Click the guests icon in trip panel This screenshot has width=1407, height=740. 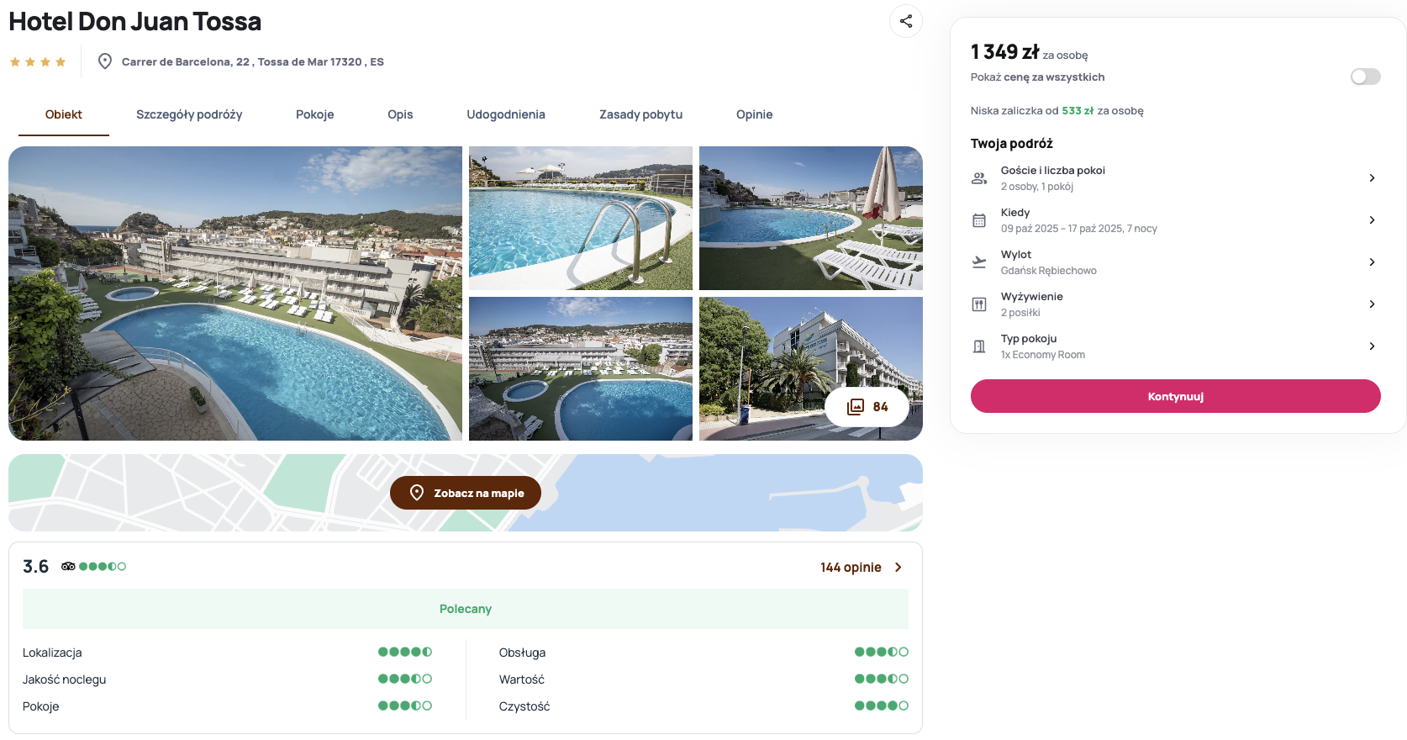(x=979, y=178)
